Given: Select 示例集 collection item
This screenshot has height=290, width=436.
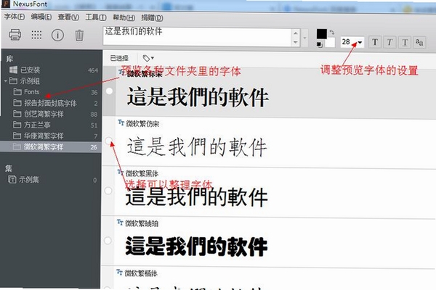Looking at the screenshot, I should click(52, 180).
